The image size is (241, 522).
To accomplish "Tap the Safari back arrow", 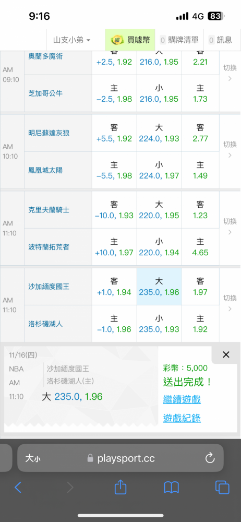I will click(18, 488).
